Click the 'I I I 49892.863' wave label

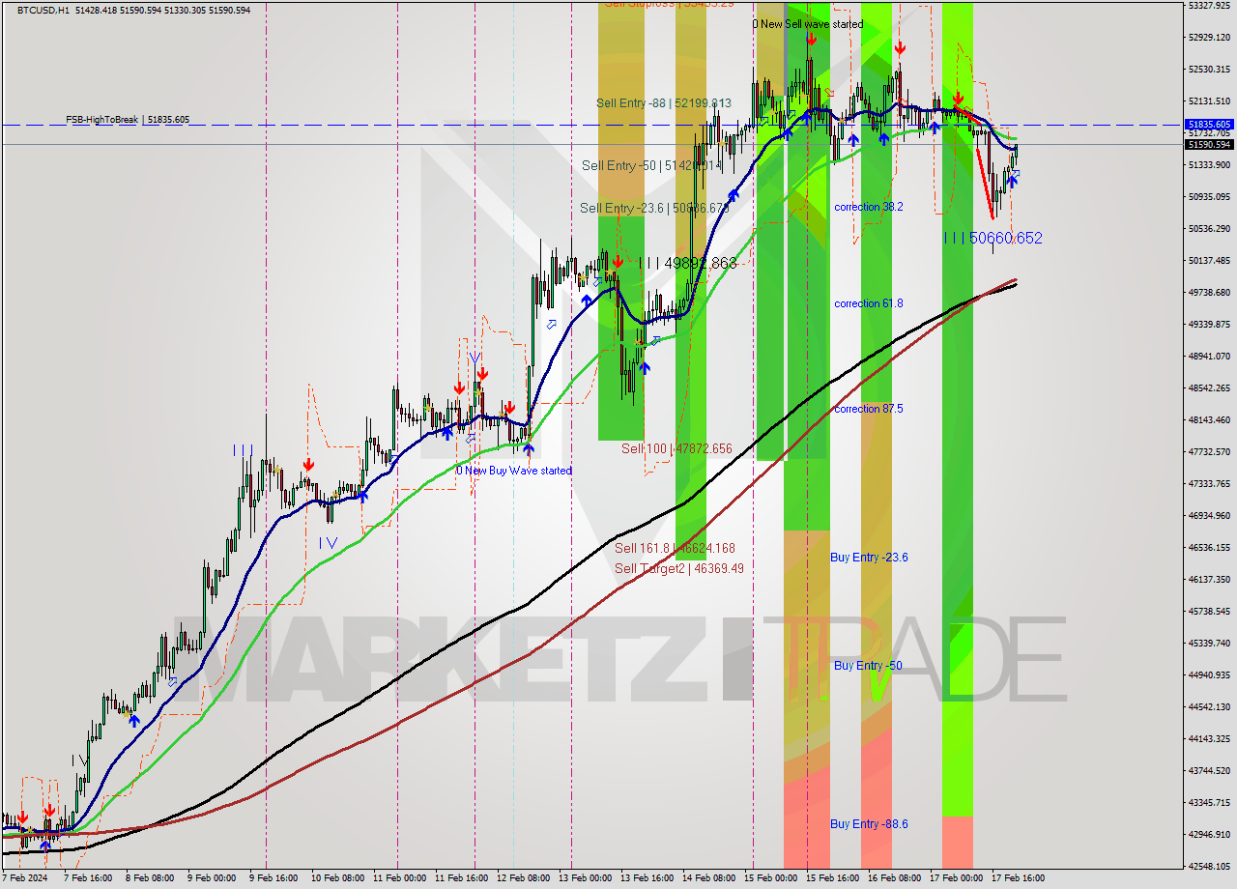click(x=687, y=263)
